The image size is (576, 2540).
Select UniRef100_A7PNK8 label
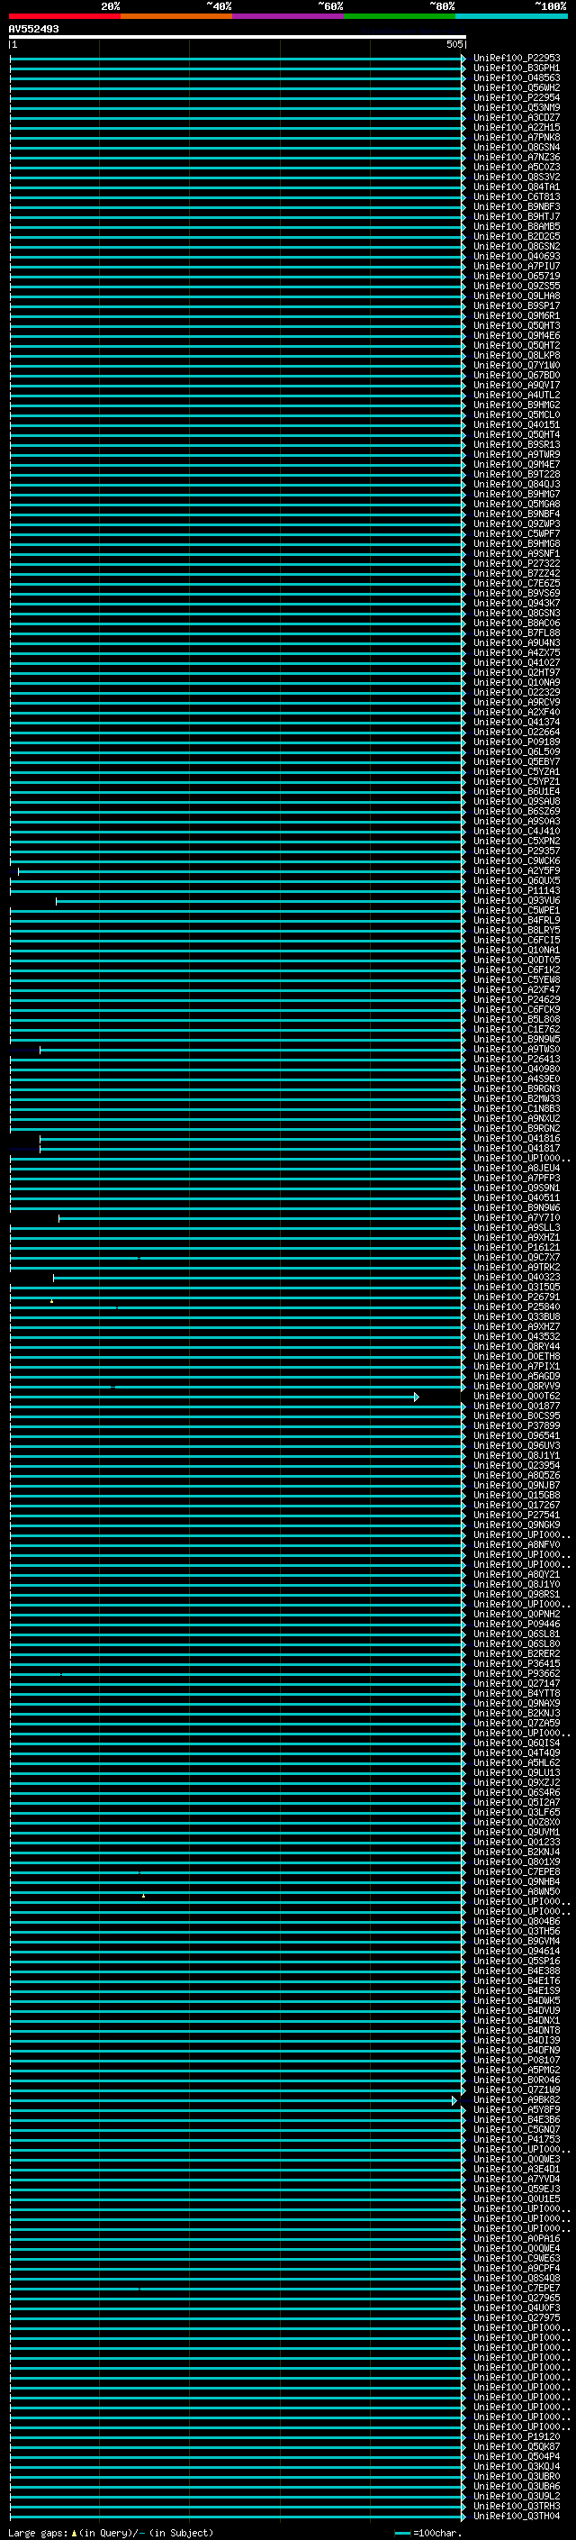(516, 137)
